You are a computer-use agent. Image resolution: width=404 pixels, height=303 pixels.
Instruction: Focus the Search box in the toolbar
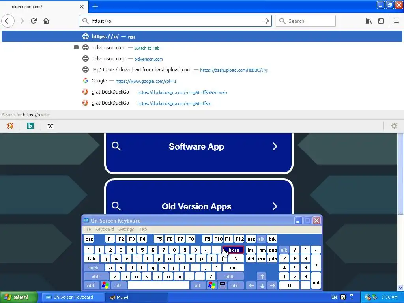(306, 21)
